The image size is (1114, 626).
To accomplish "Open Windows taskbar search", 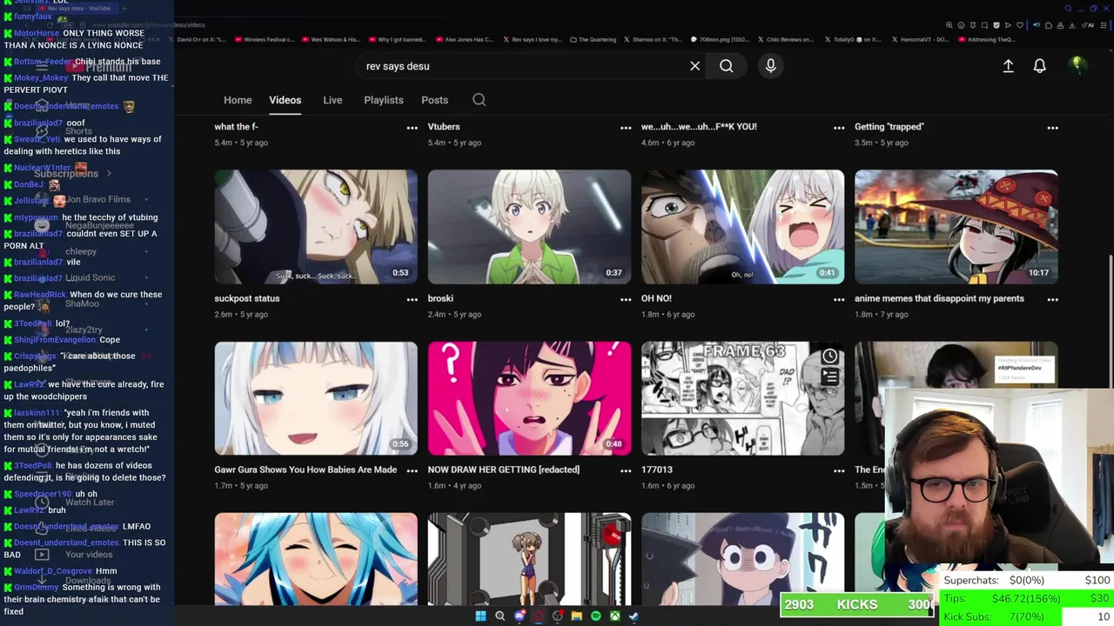I will (500, 616).
